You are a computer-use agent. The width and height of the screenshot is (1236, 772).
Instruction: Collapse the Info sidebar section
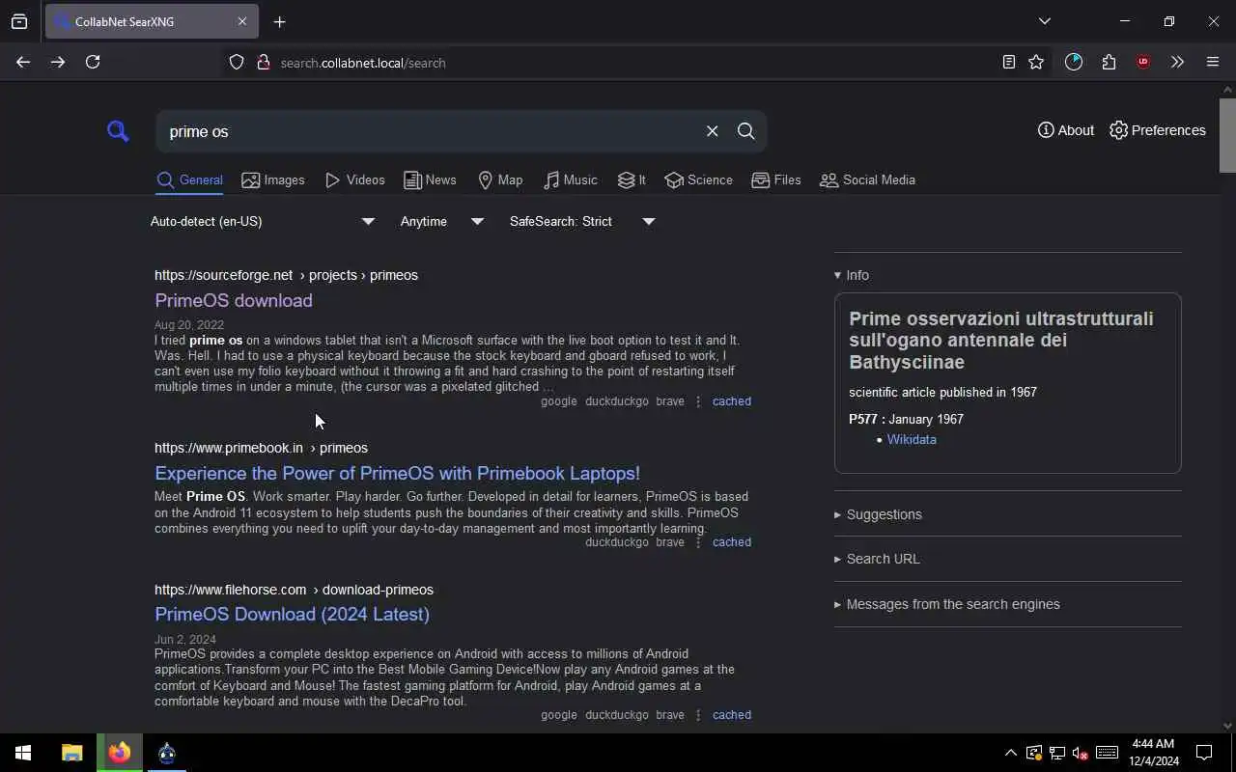point(852,275)
